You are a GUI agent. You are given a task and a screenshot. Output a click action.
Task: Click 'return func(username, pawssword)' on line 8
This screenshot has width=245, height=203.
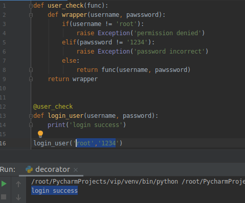pyautogui.click(x=133, y=70)
